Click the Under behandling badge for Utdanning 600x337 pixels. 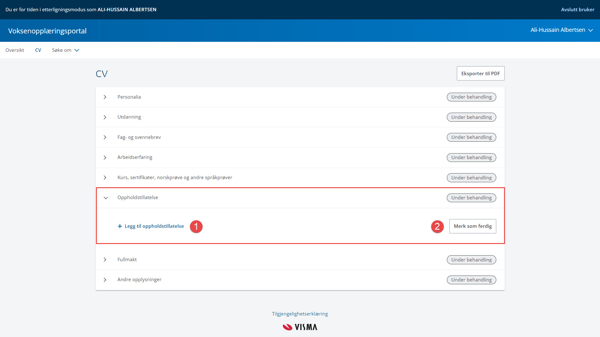472,117
